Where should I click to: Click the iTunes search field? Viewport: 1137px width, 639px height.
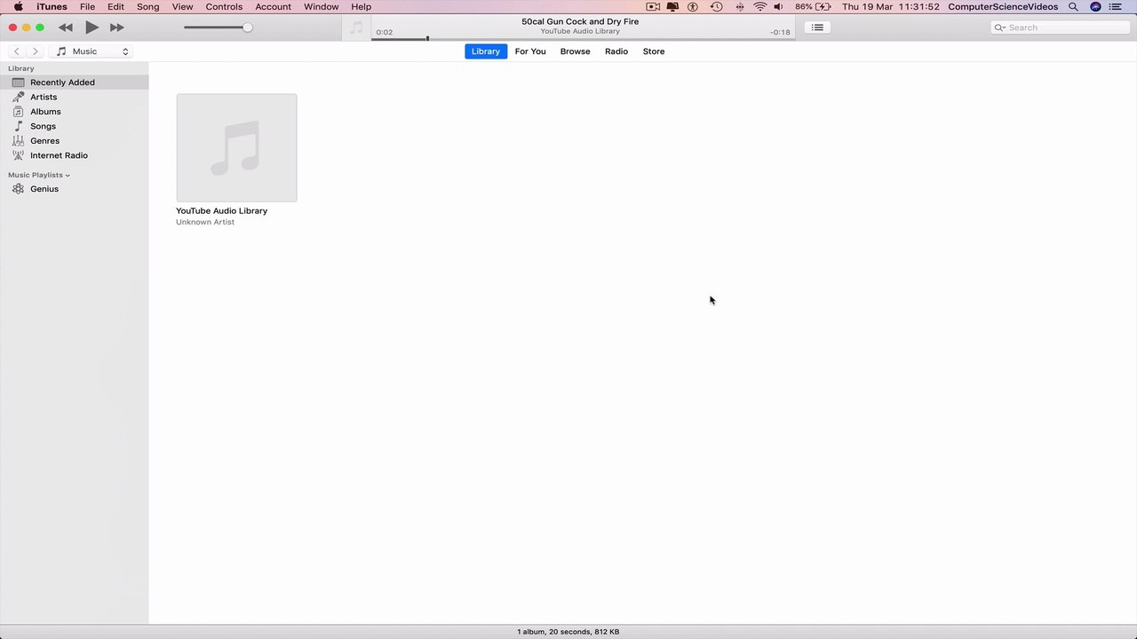point(1060,28)
